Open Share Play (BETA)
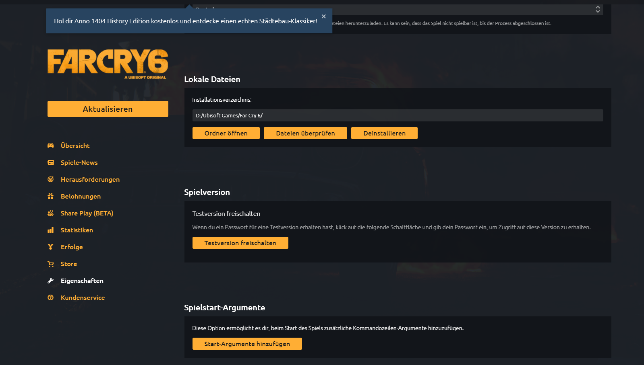The height and width of the screenshot is (365, 644). [87, 213]
